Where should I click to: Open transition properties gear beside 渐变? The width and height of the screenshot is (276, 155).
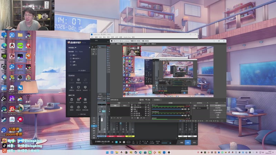coord(207,106)
